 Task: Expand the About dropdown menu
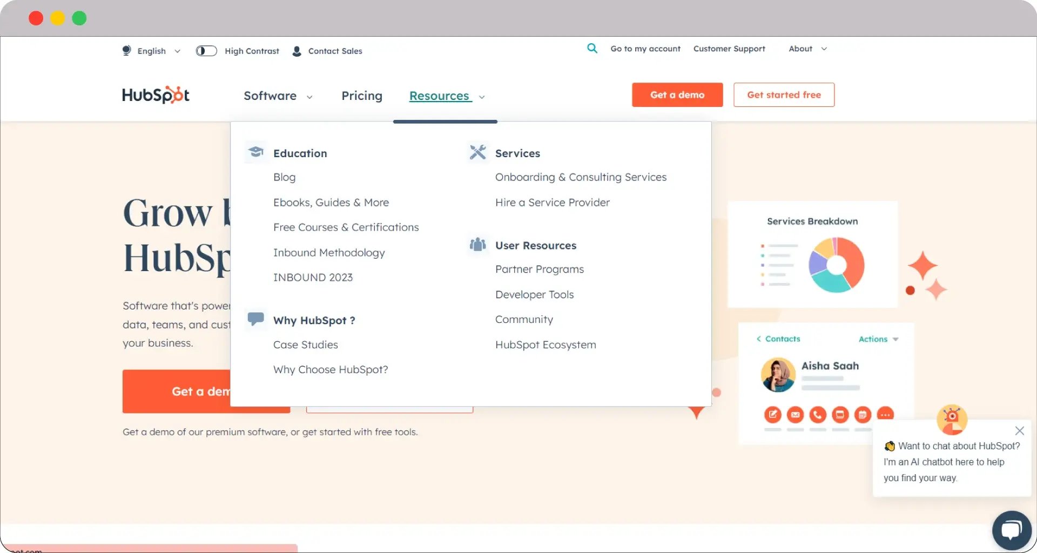pos(807,49)
